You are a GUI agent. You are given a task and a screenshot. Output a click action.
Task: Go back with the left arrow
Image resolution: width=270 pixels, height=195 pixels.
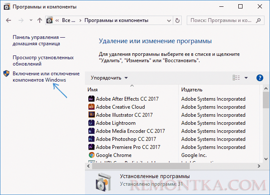(8, 20)
